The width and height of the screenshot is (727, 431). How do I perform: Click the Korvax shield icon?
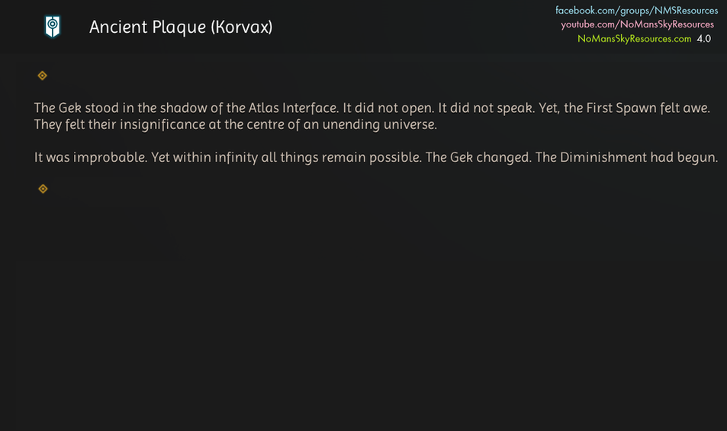[x=52, y=27]
